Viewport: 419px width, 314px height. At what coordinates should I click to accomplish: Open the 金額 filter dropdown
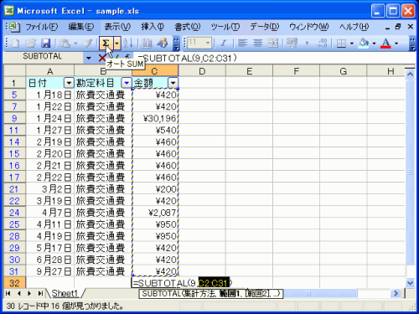173,83
